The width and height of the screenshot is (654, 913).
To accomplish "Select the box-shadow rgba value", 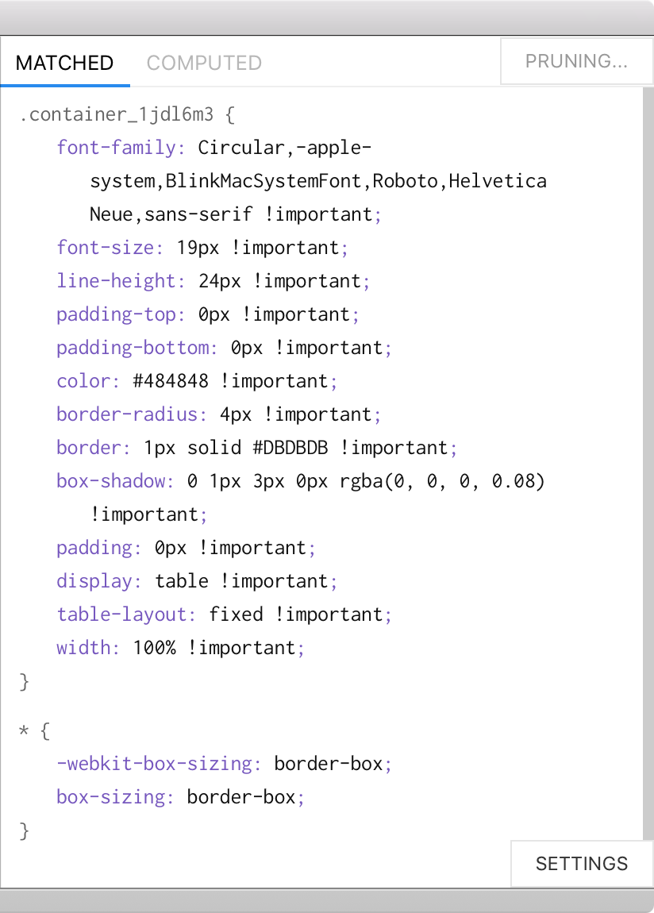I will click(x=442, y=481).
